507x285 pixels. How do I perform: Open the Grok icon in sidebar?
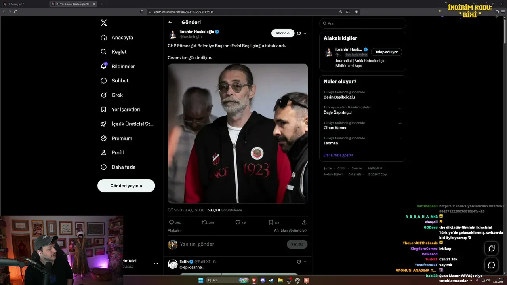pos(104,95)
